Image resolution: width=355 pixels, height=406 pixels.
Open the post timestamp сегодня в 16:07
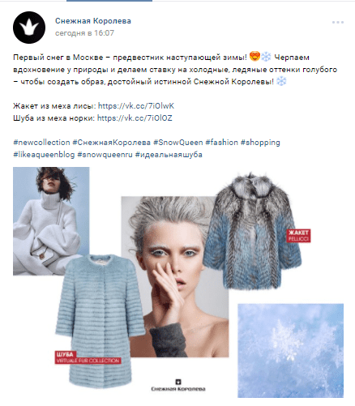84,33
